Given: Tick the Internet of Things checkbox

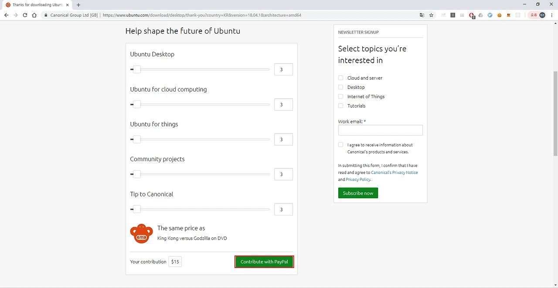Looking at the screenshot, I should [x=341, y=97].
